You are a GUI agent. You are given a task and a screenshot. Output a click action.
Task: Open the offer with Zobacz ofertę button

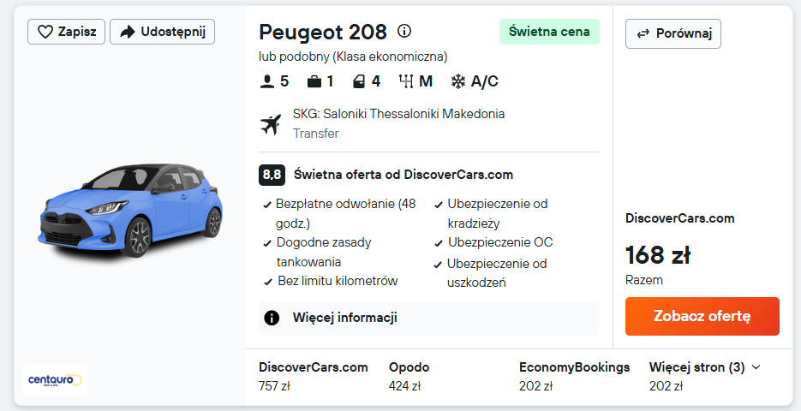702,317
